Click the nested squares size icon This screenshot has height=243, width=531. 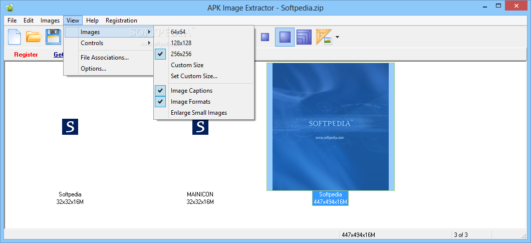(304, 37)
